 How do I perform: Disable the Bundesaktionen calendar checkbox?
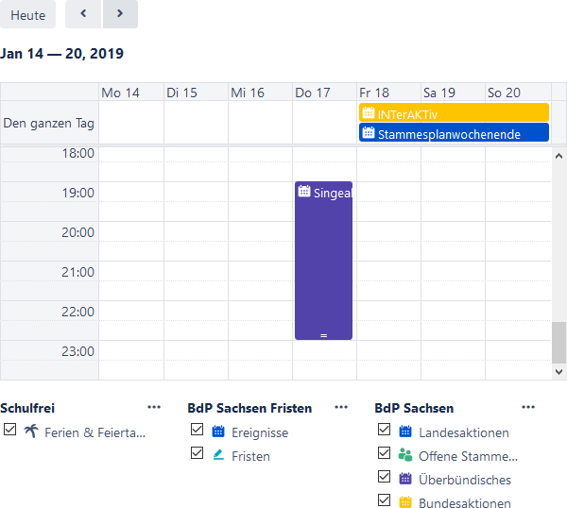384,500
